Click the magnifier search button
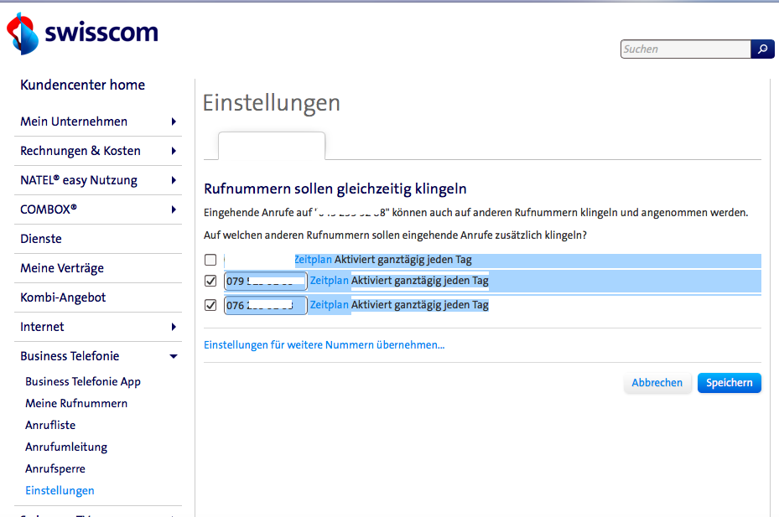Image resolution: width=779 pixels, height=517 pixels. tap(762, 49)
